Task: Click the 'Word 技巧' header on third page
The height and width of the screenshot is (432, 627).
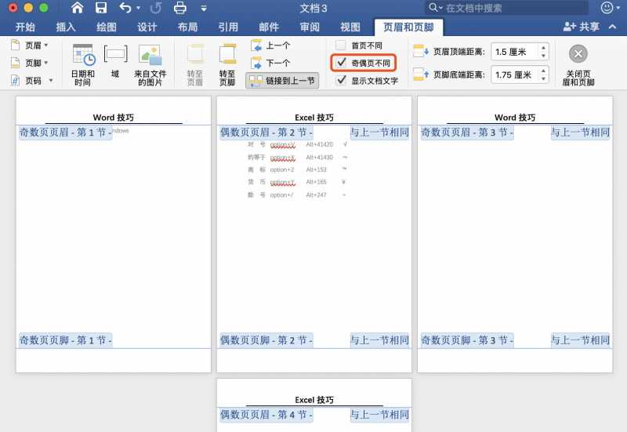Action: click(x=515, y=117)
